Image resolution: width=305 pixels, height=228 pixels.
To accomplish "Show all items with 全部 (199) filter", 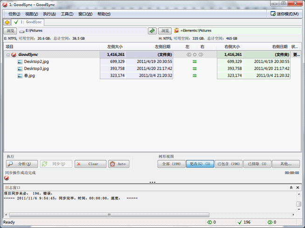I will click(171, 164).
